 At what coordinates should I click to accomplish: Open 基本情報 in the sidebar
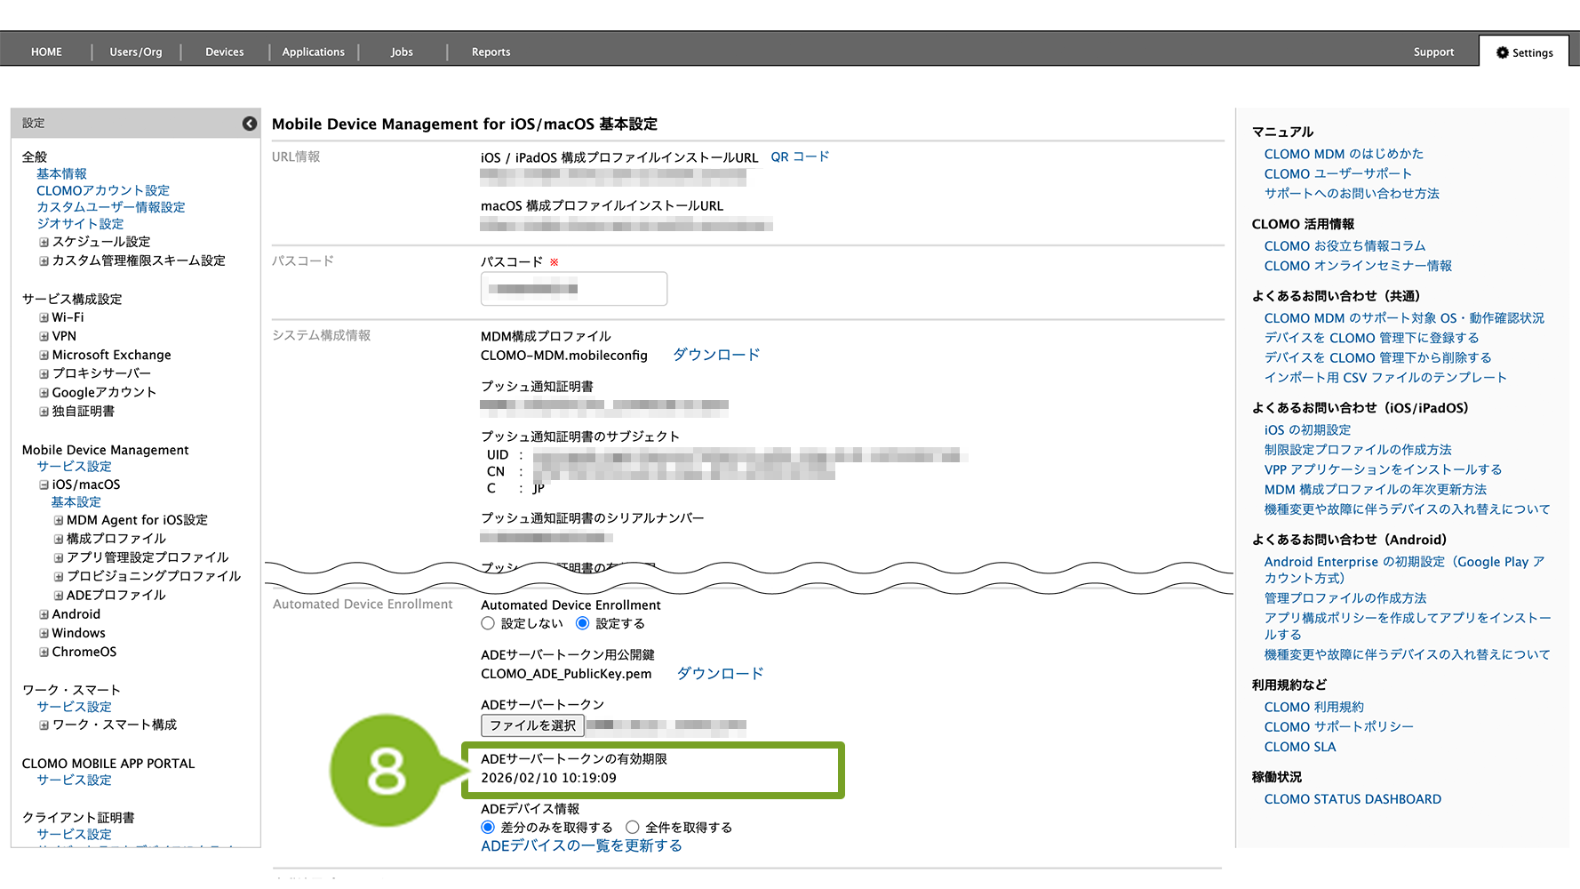click(x=61, y=173)
